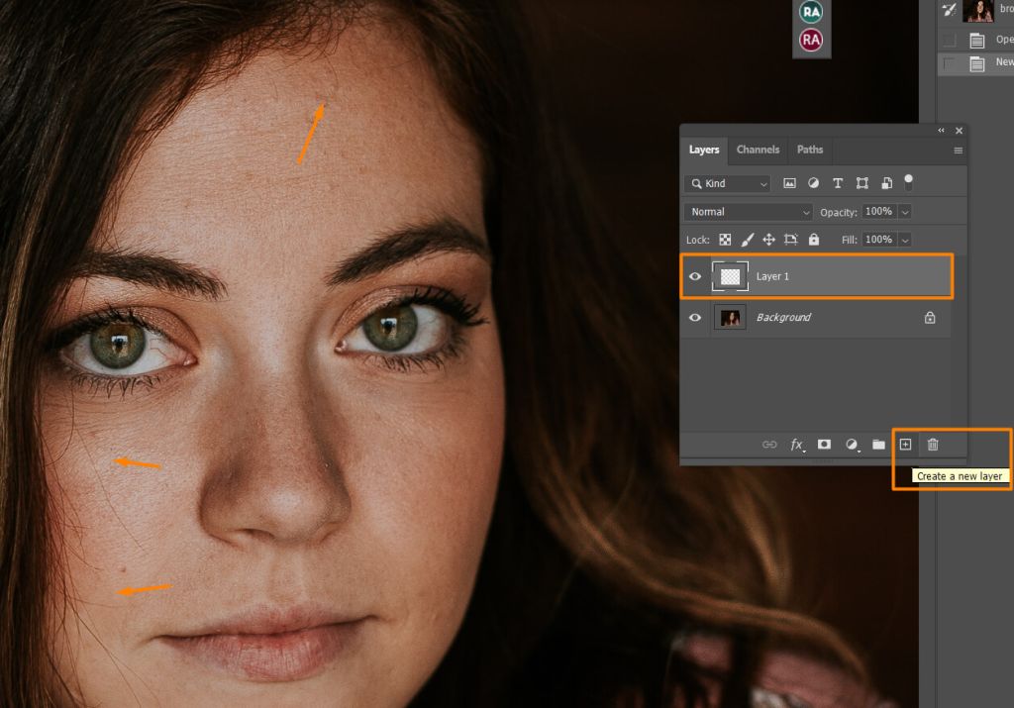Screen dimensions: 1014x708
Task: Click the Delete layer trash icon
Action: tap(932, 445)
